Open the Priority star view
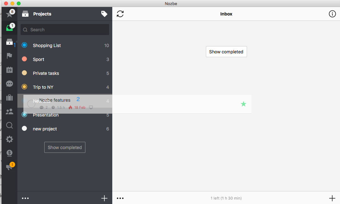 [x=9, y=14]
